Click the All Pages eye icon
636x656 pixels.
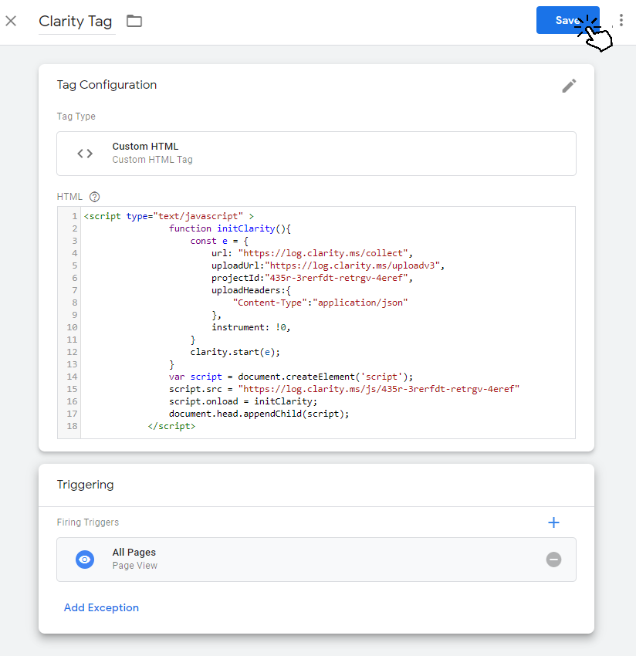(x=85, y=560)
